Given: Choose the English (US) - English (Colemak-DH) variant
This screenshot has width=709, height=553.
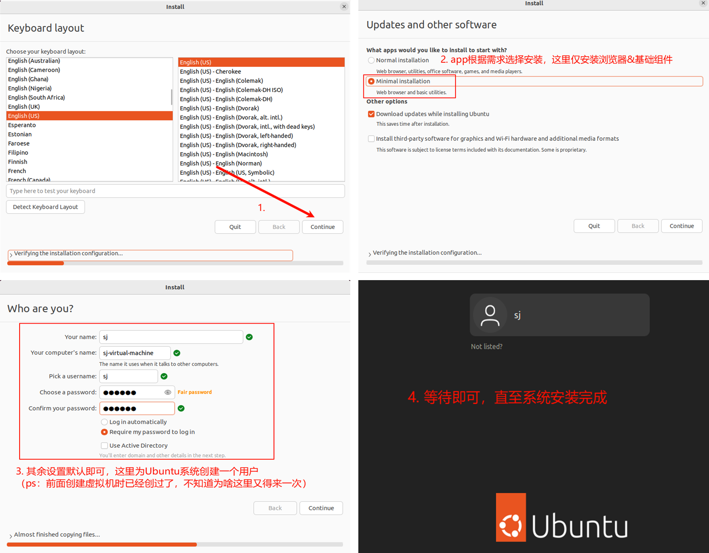Looking at the screenshot, I should [261, 99].
